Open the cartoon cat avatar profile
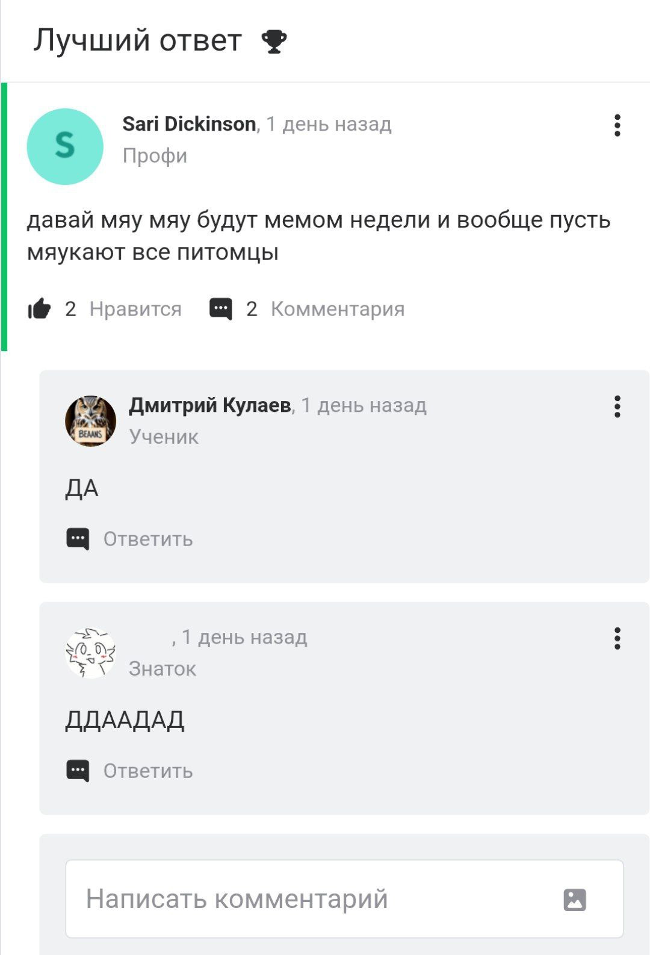The image size is (650, 955). pyautogui.click(x=90, y=653)
